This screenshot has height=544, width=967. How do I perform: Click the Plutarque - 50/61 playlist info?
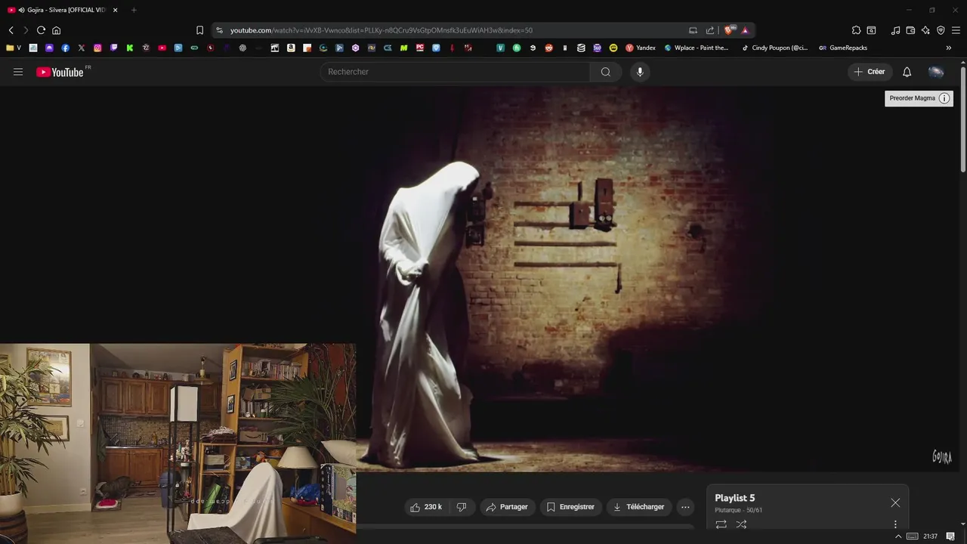point(738,510)
